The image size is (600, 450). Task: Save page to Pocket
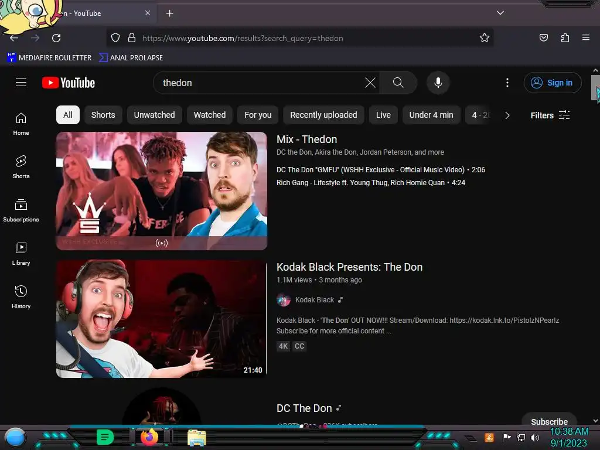(544, 38)
